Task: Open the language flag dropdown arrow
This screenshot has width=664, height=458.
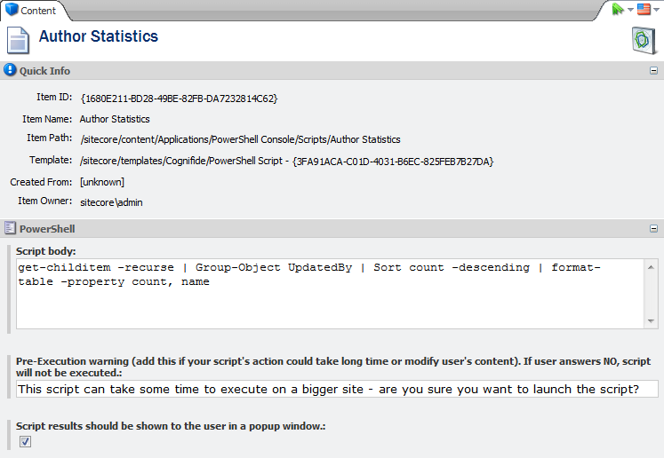Action: [x=656, y=10]
